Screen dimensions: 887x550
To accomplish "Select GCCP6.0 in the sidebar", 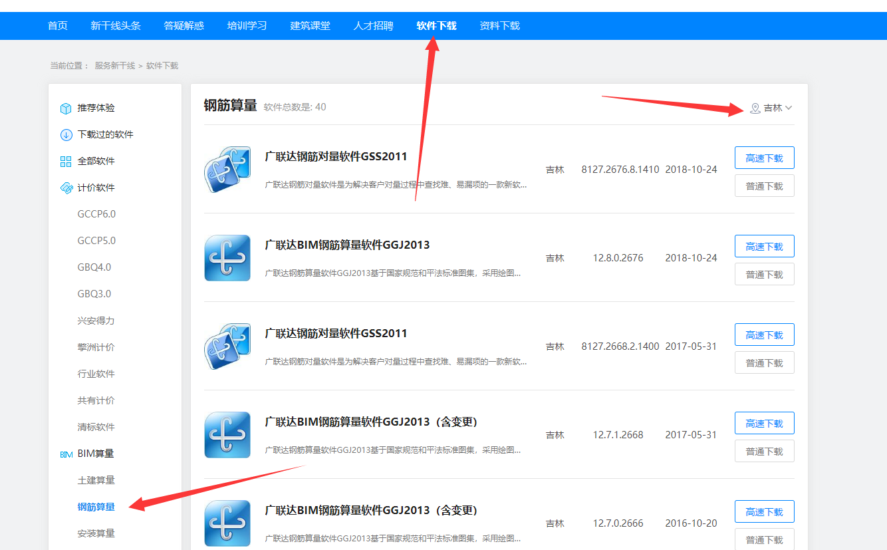I will tap(96, 214).
